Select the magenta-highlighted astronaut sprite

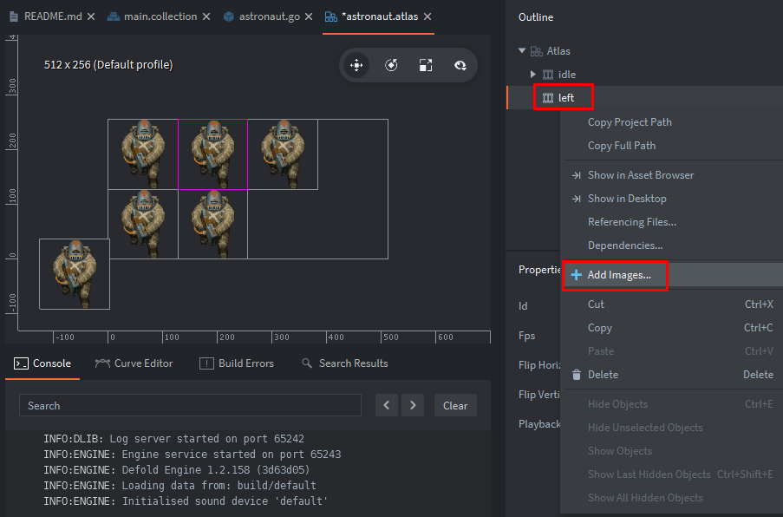click(213, 154)
